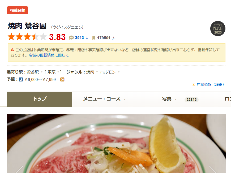Click the lunch sun budget icon
Viewport: 231px width, 173px height.
pyautogui.click(x=62, y=80)
